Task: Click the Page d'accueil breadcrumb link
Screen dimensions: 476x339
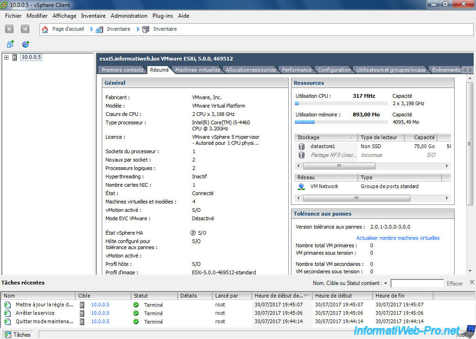Action: coord(68,29)
